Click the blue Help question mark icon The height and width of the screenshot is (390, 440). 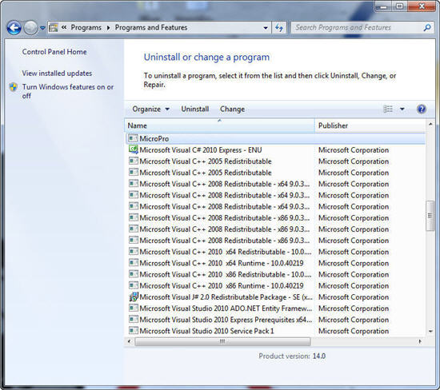[x=421, y=109]
